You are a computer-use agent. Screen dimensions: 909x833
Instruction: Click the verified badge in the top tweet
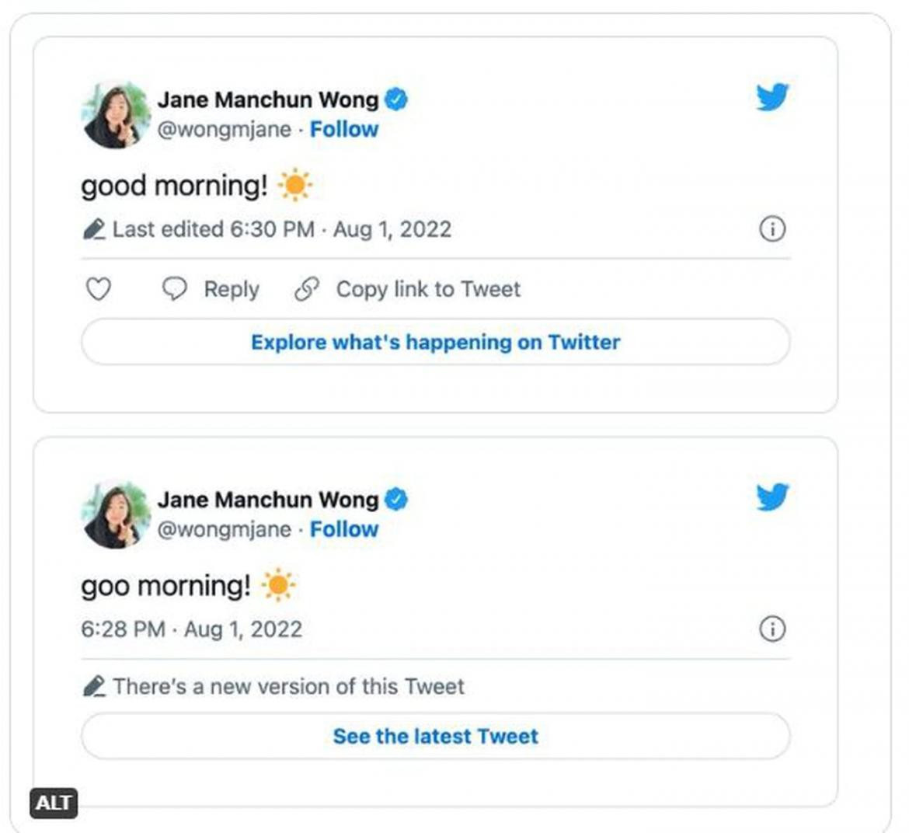click(396, 99)
